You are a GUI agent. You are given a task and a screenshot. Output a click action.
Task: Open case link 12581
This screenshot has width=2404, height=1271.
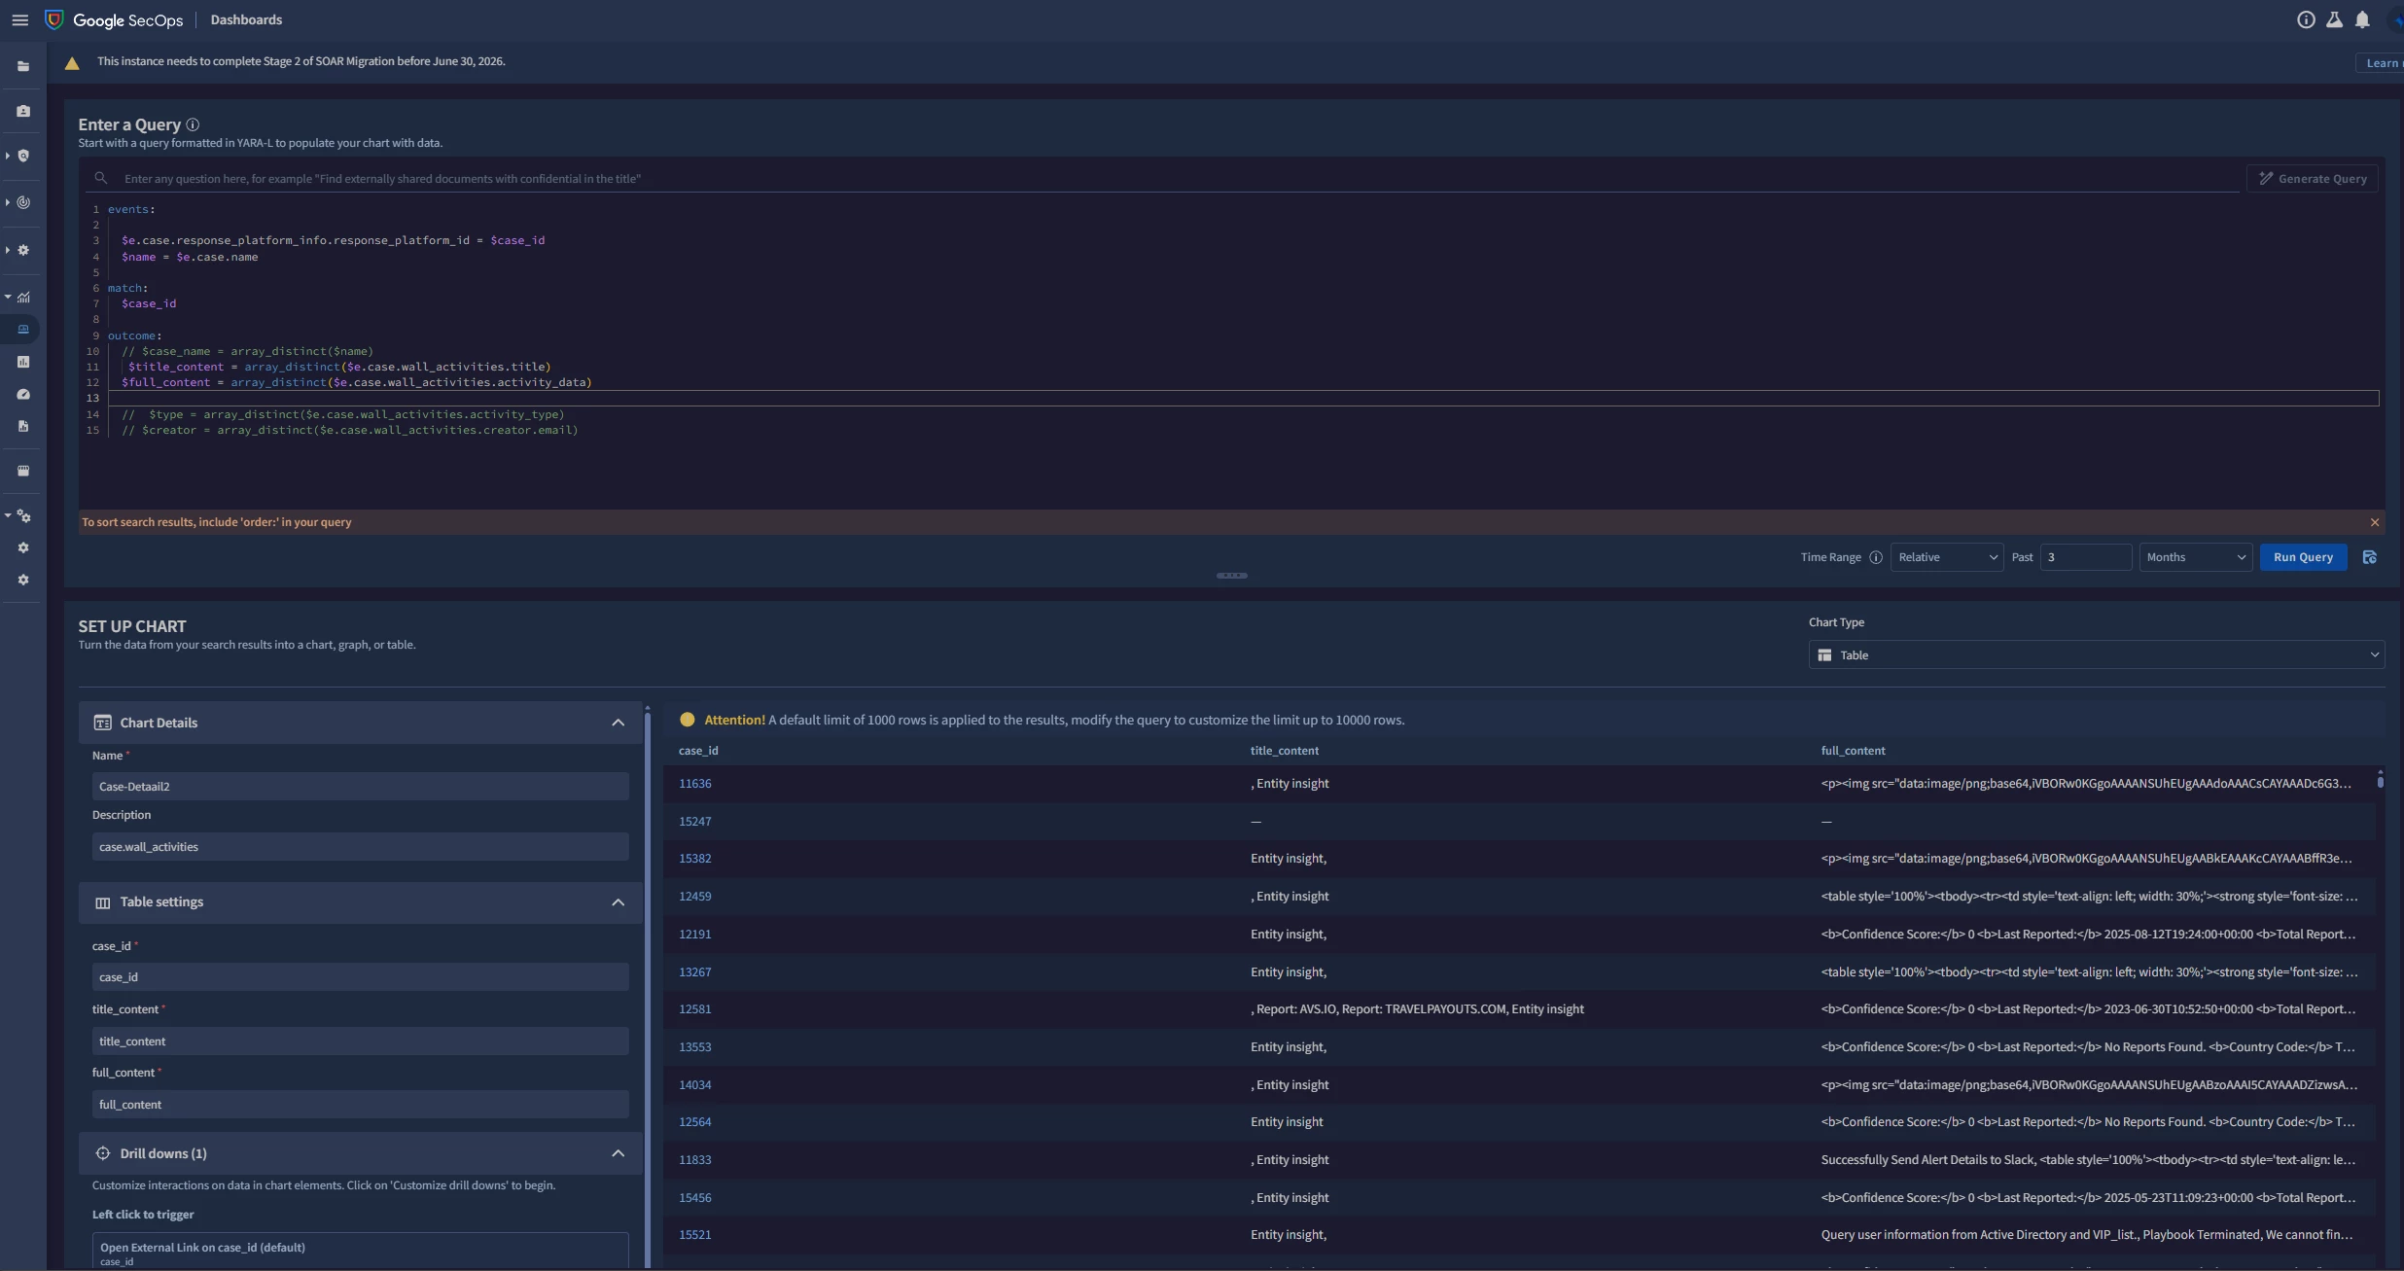tap(694, 1009)
